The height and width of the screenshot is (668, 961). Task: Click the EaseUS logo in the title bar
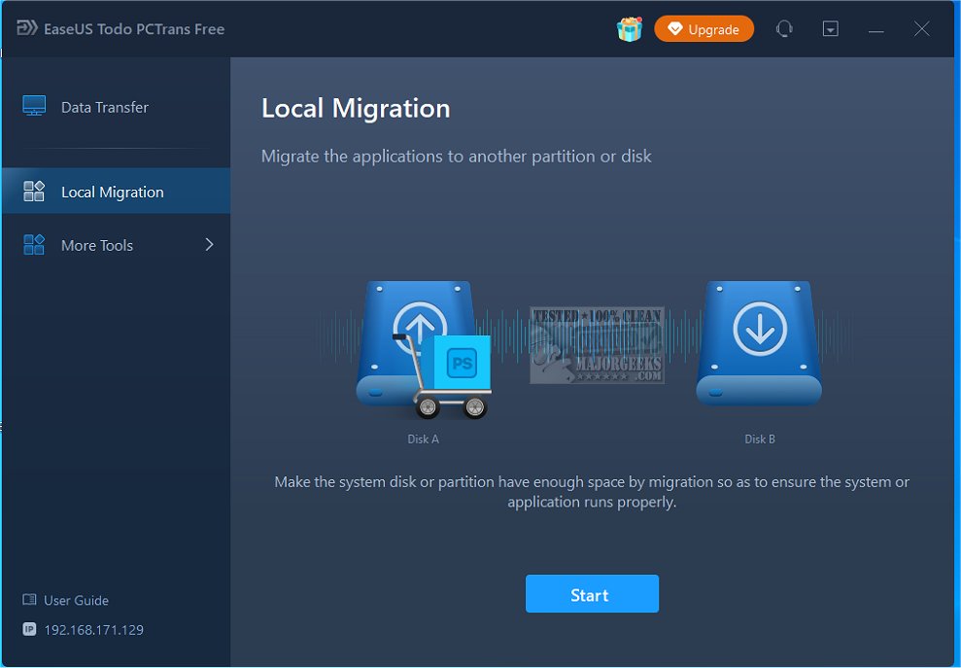coord(27,28)
